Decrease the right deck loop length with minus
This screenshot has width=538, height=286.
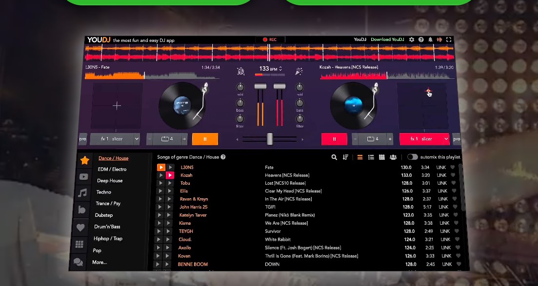[x=356, y=139]
